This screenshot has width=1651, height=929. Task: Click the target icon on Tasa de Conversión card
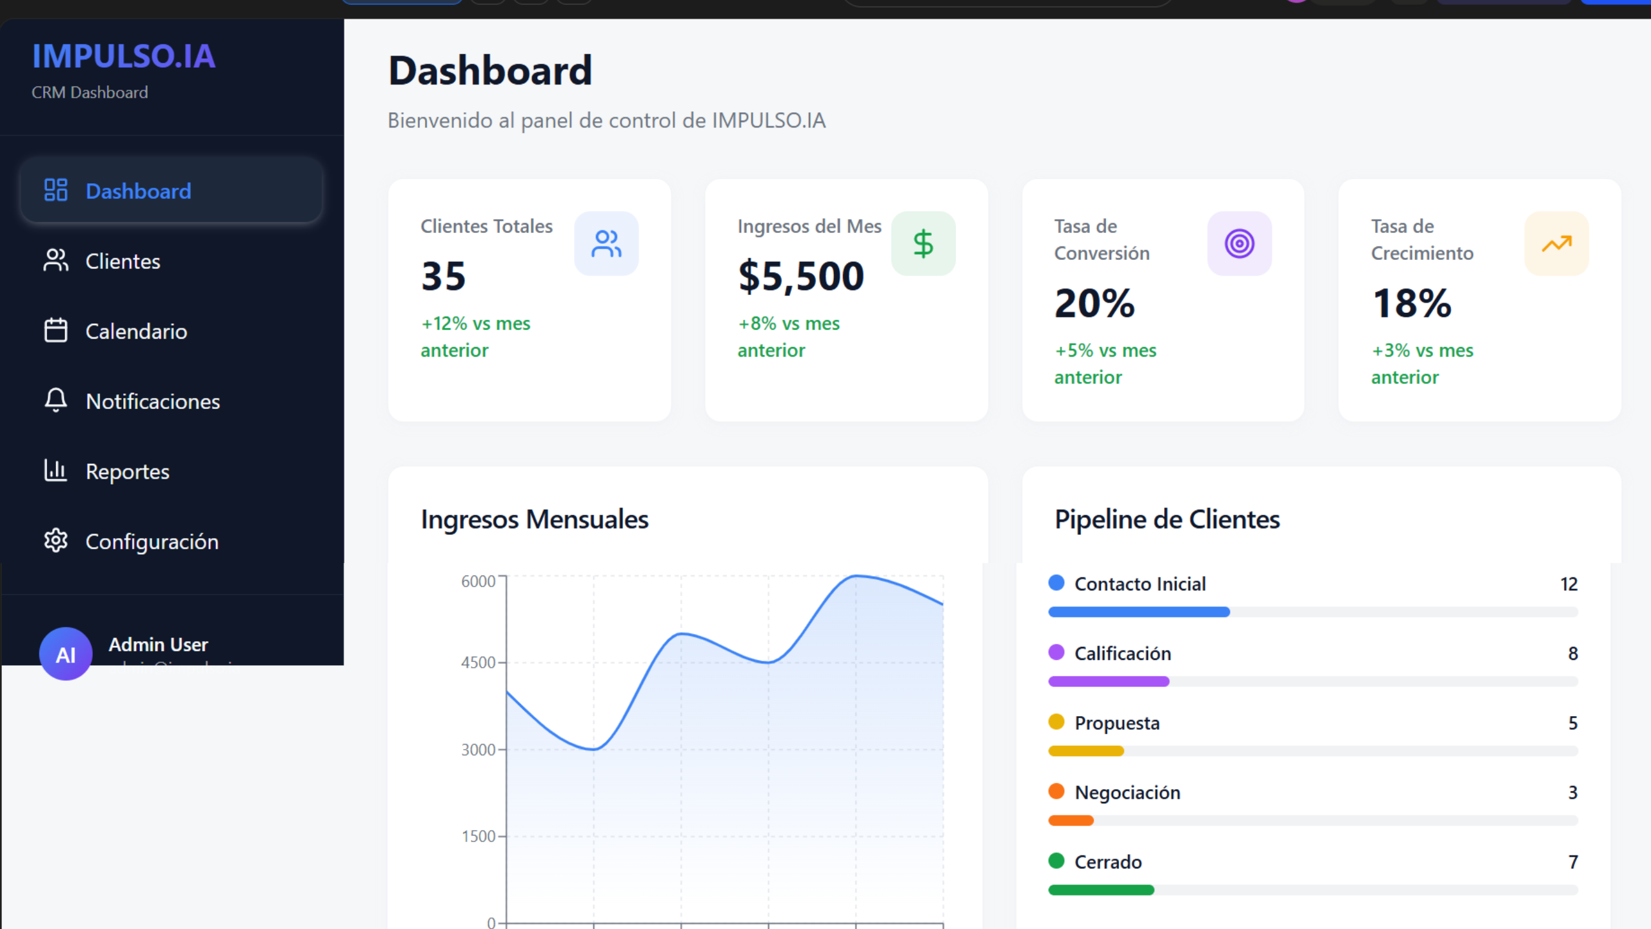point(1239,244)
